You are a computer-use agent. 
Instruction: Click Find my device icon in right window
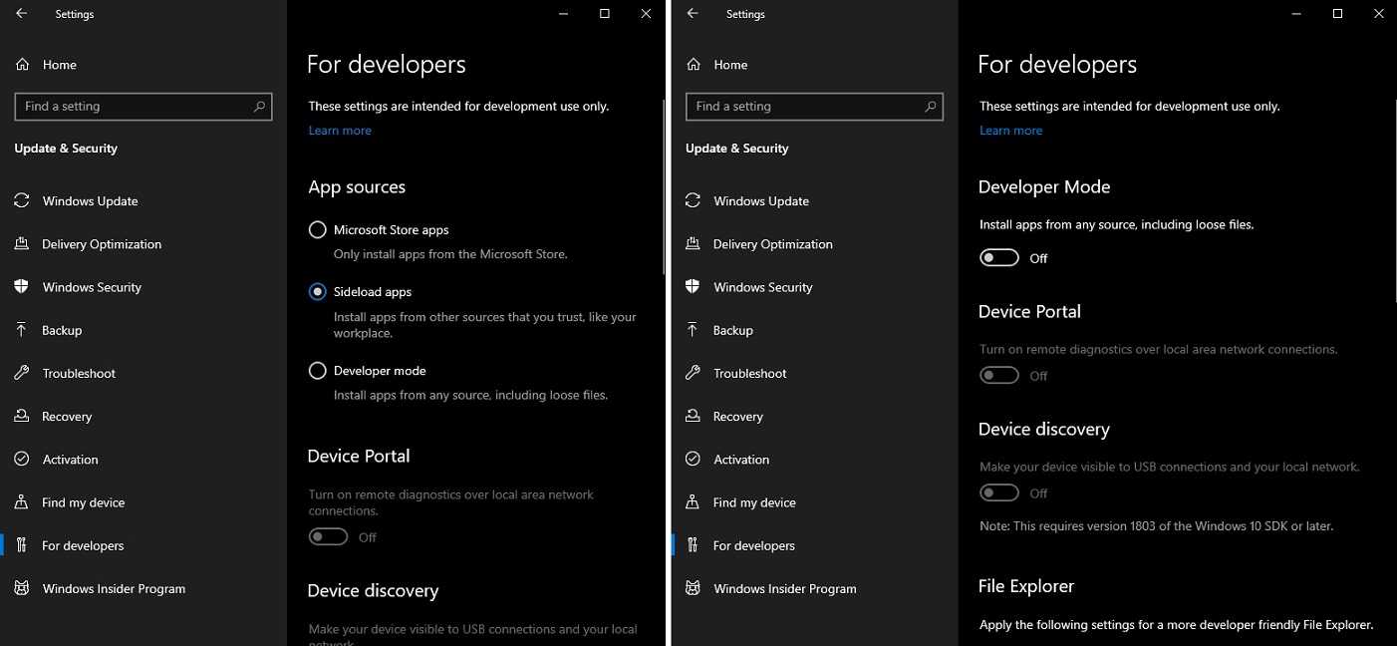pos(693,502)
